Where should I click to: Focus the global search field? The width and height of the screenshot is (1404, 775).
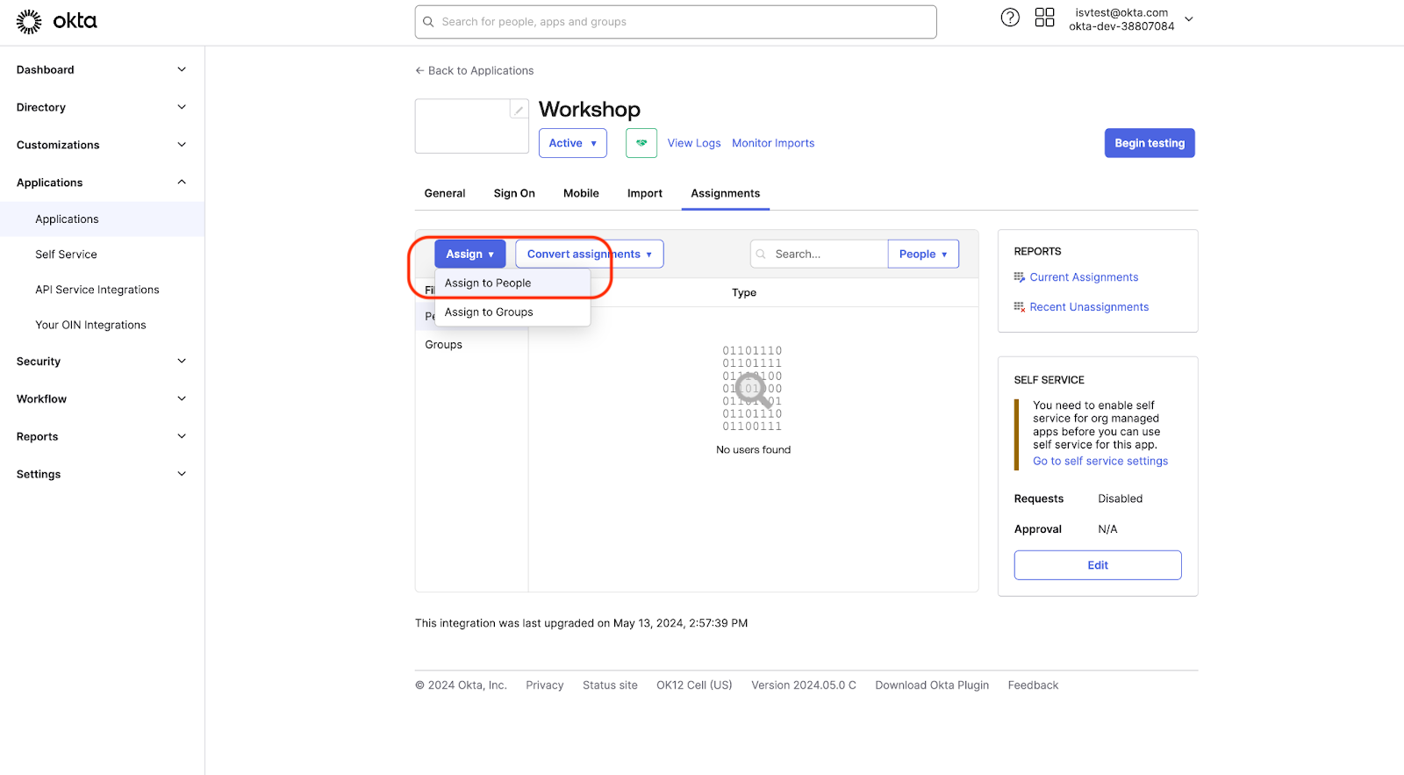coord(676,22)
